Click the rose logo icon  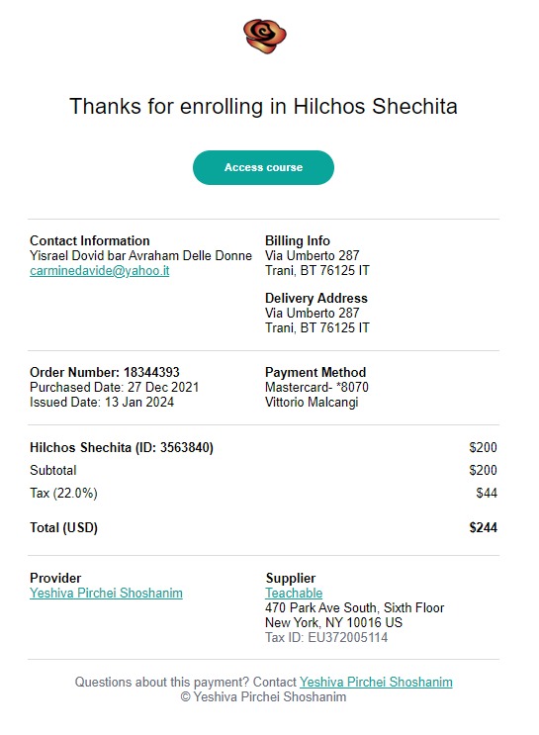click(264, 36)
